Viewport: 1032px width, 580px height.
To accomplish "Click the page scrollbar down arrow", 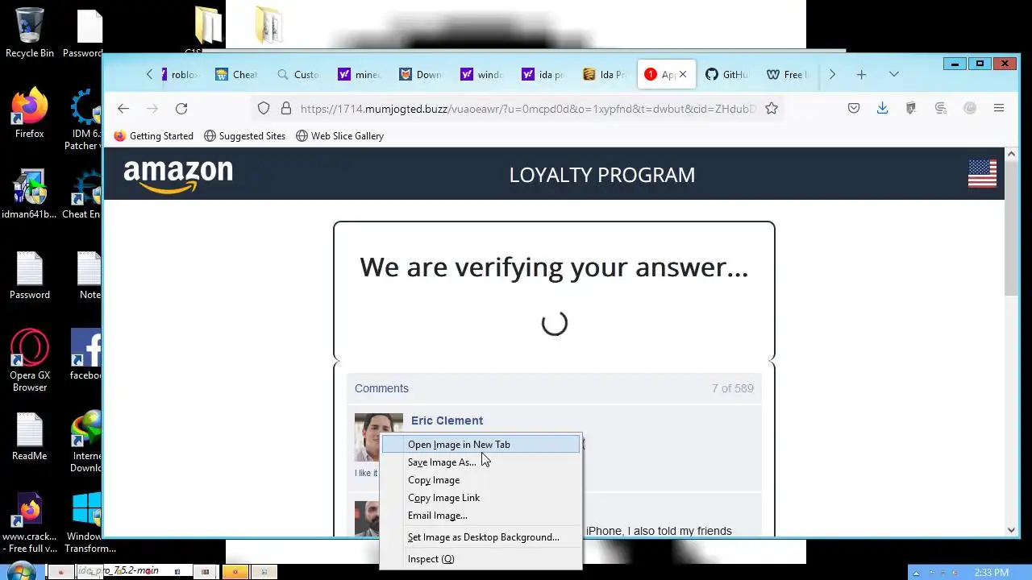I will (1012, 530).
